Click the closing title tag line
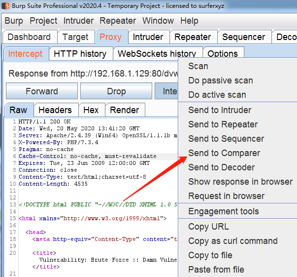Screen dimensions: 297x277 (46, 267)
